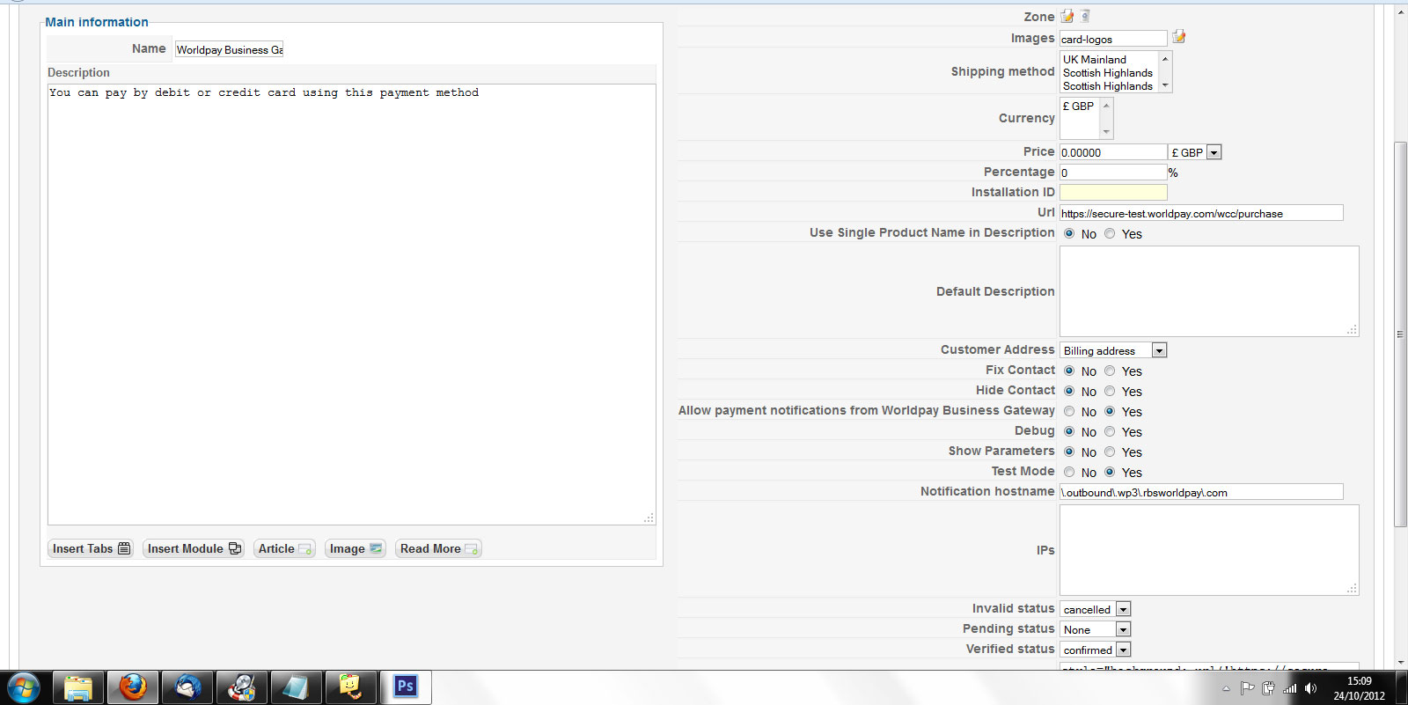Image resolution: width=1408 pixels, height=705 pixels.
Task: Enable Debug by choosing Yes
Action: (1110, 431)
